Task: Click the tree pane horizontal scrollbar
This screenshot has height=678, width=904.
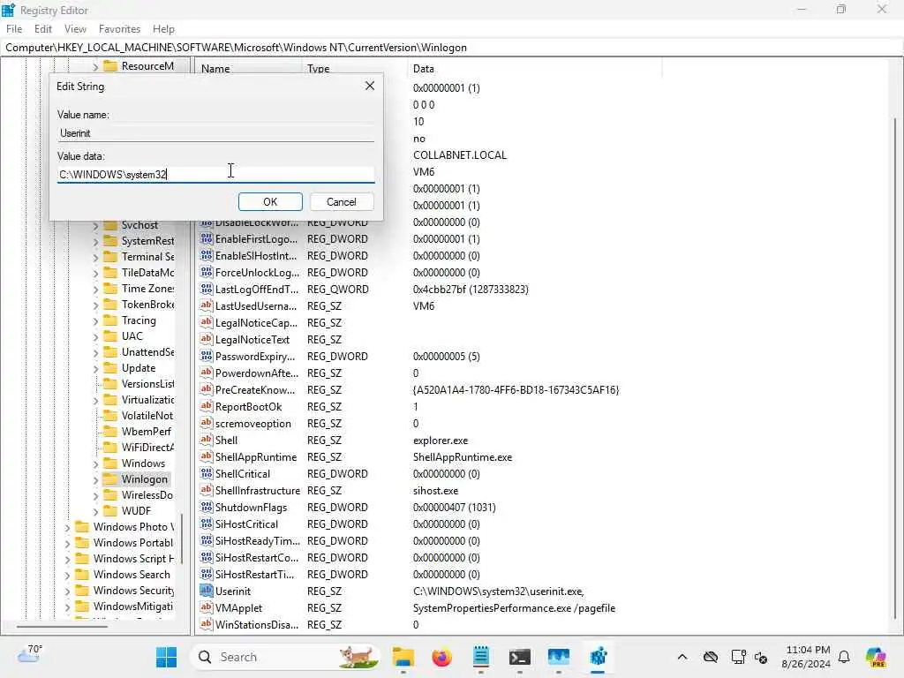Action: 62,626
